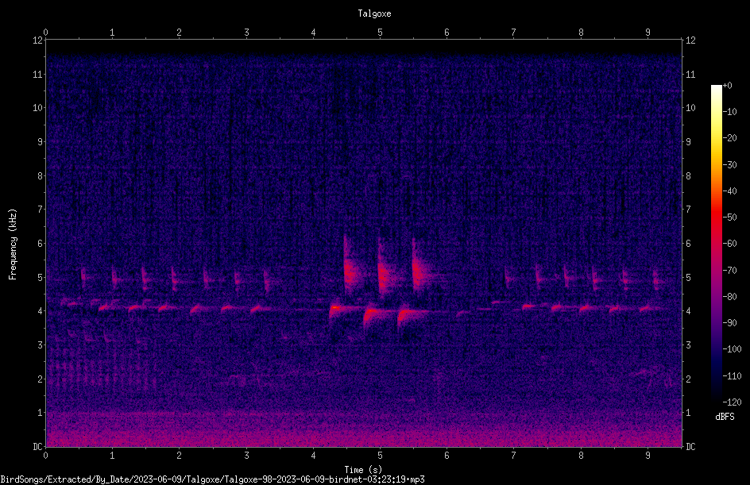750x485 pixels.
Task: Click the -90 label on the color scale
Action: pos(729,323)
